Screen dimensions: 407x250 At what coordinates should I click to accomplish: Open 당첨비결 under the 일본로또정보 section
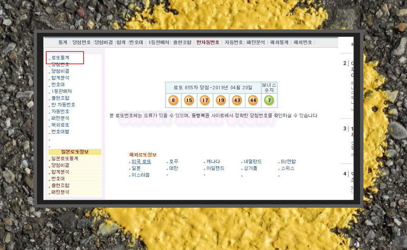point(60,165)
